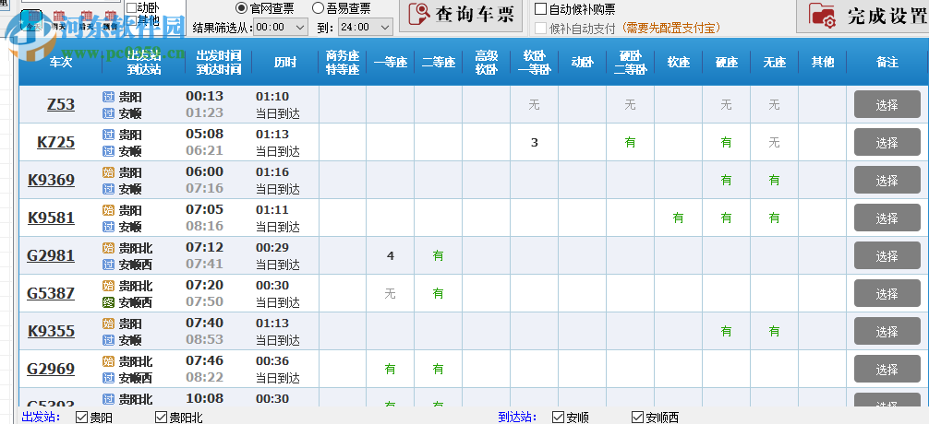Click the 过 icon beside 贵阳 in the Z53 row
929x424 pixels.
(108, 97)
